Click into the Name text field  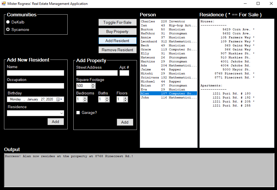(36, 73)
